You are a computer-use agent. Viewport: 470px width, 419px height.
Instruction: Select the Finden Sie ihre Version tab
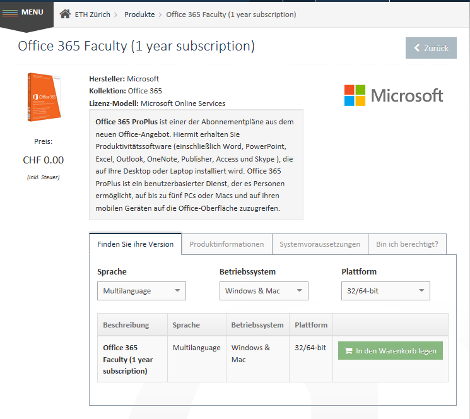[x=135, y=244]
